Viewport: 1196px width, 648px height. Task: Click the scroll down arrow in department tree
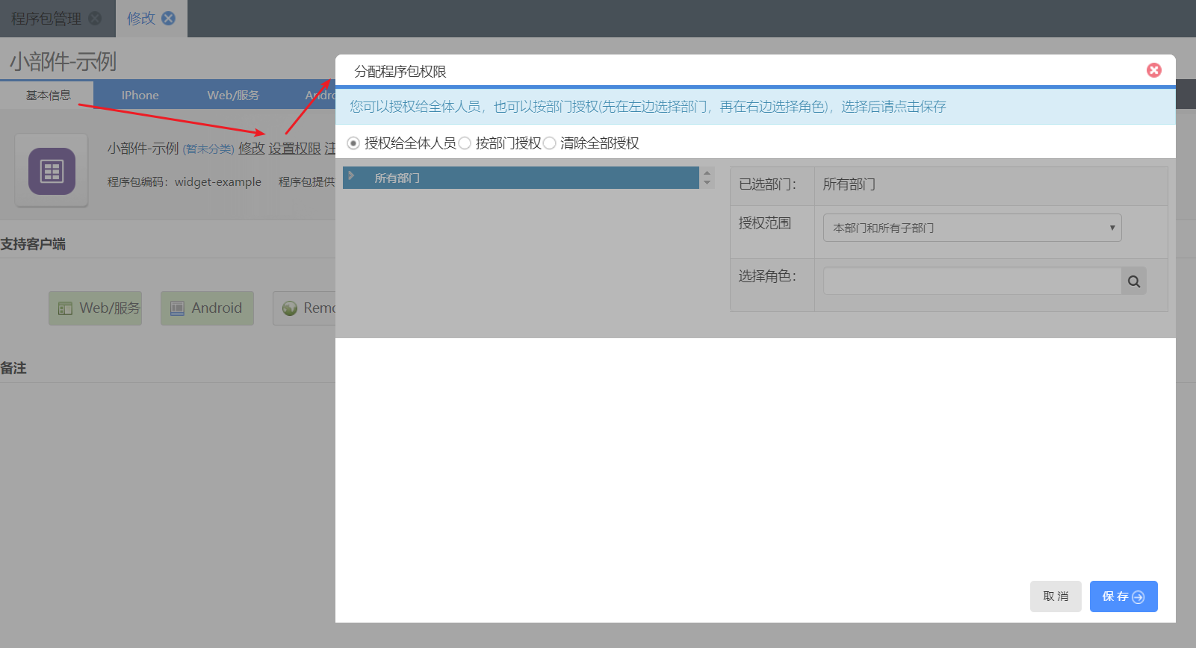coord(707,183)
